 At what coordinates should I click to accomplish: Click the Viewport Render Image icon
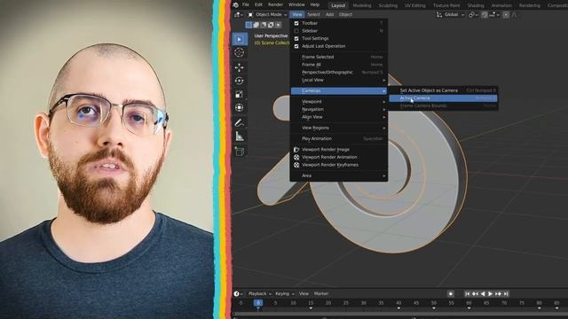click(x=296, y=150)
